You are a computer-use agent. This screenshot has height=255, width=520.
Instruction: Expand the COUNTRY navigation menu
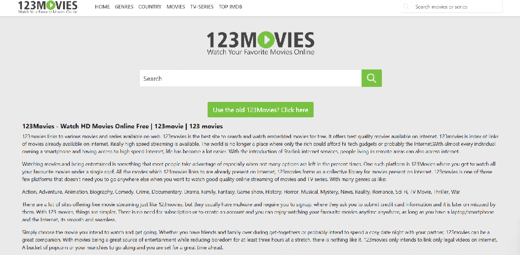[149, 7]
